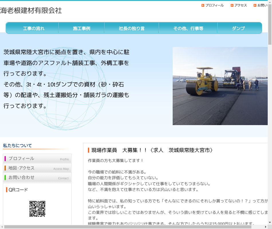This screenshot has width=272, height=229.
Task: Click the QR code image
Action: (x=37, y=209)
